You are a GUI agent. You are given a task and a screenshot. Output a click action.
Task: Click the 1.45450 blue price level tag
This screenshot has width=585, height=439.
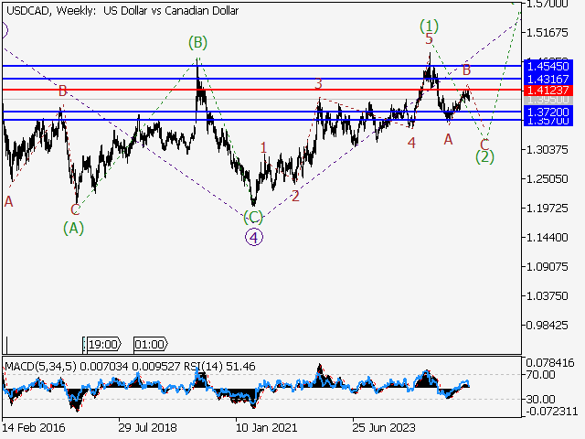(548, 66)
